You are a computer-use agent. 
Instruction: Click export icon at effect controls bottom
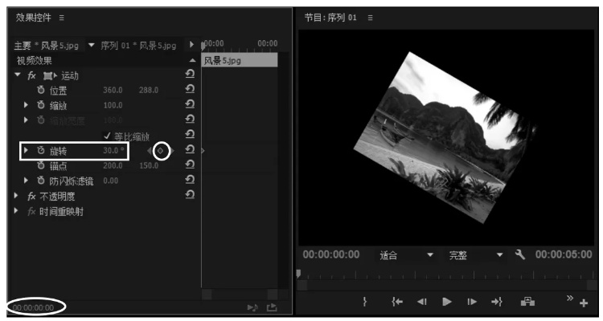pos(272,307)
